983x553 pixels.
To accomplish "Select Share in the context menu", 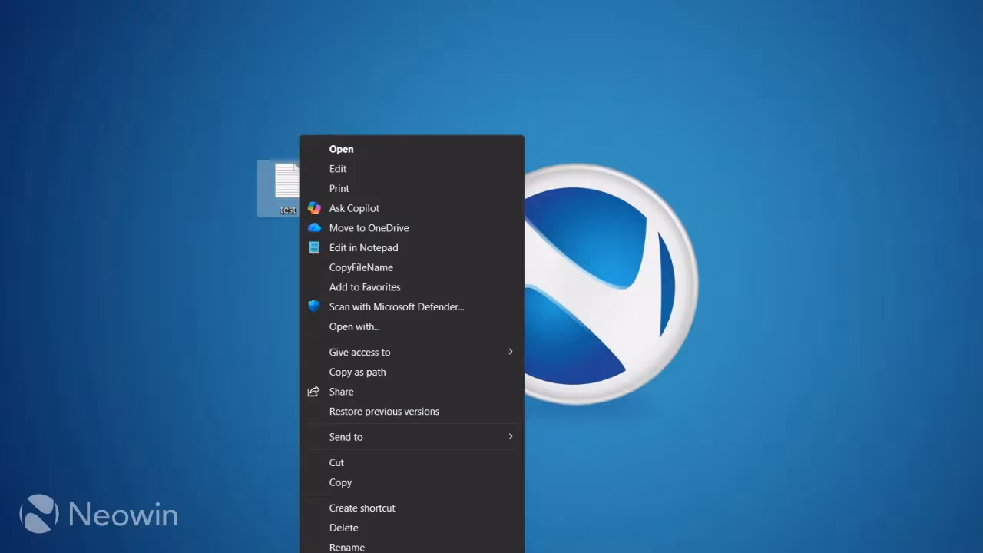I will [412, 392].
